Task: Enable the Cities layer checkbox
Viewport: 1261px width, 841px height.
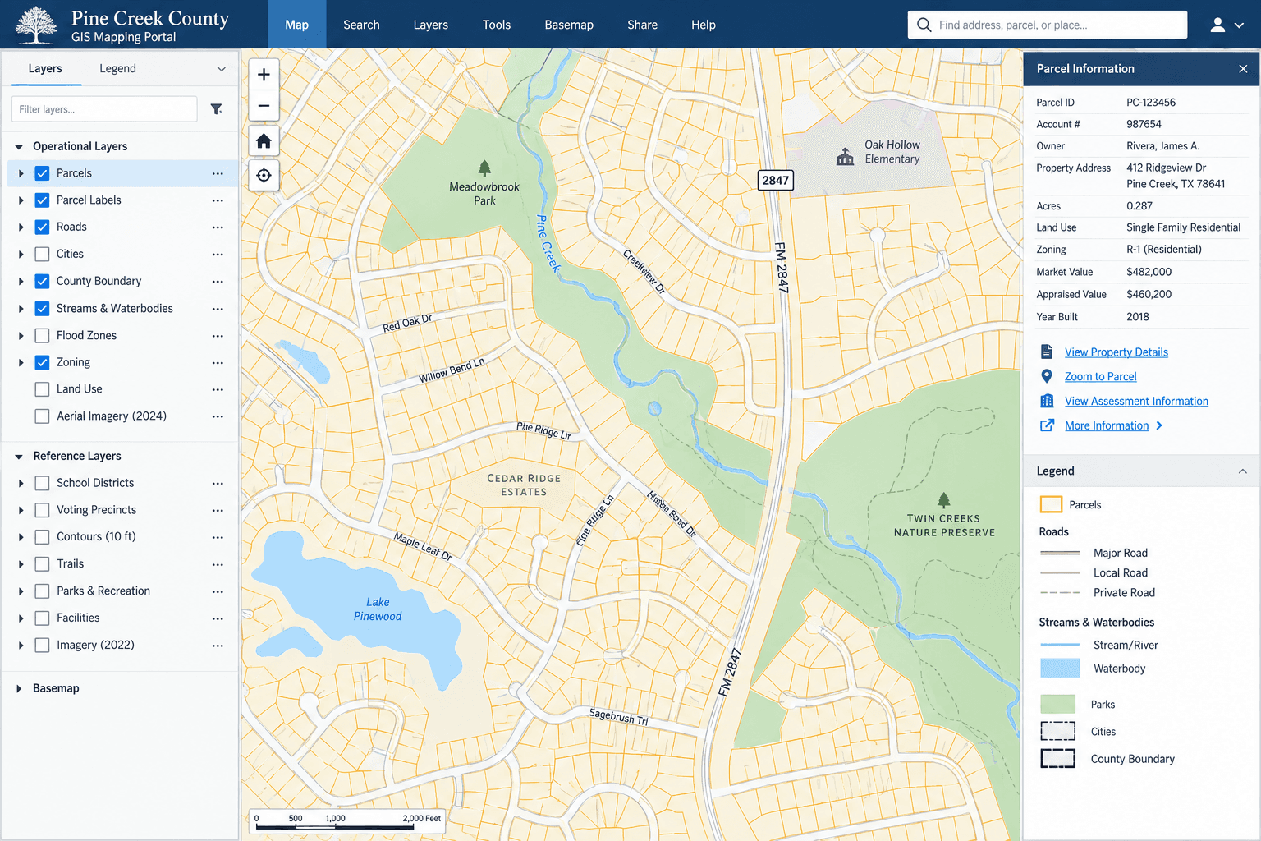Action: (x=43, y=255)
